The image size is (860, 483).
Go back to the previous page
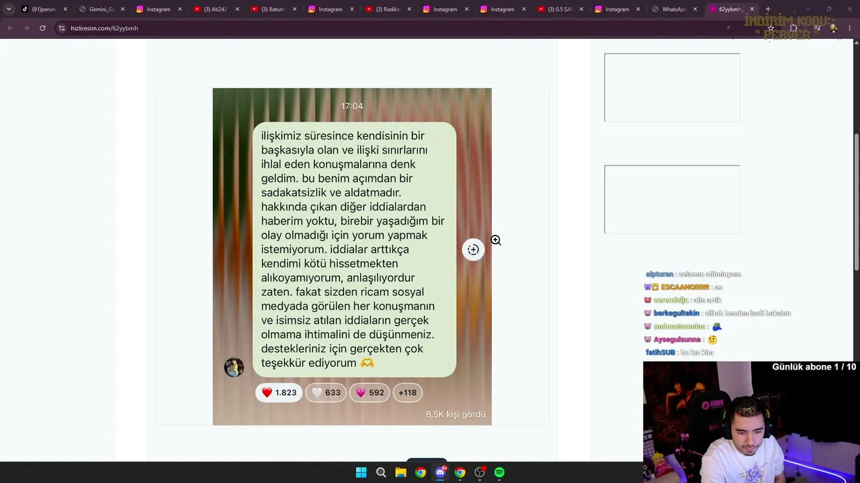pos(10,28)
